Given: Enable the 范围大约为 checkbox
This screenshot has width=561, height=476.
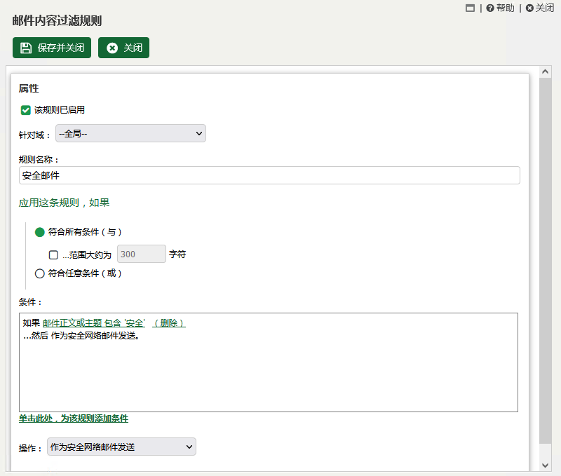Looking at the screenshot, I should pyautogui.click(x=53, y=255).
